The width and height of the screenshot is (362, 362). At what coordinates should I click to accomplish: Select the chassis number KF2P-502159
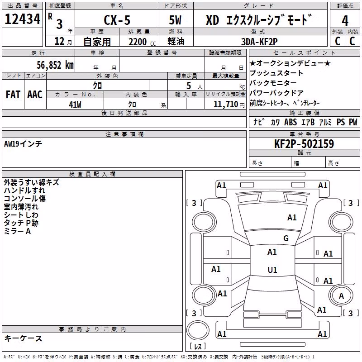pyautogui.click(x=304, y=144)
